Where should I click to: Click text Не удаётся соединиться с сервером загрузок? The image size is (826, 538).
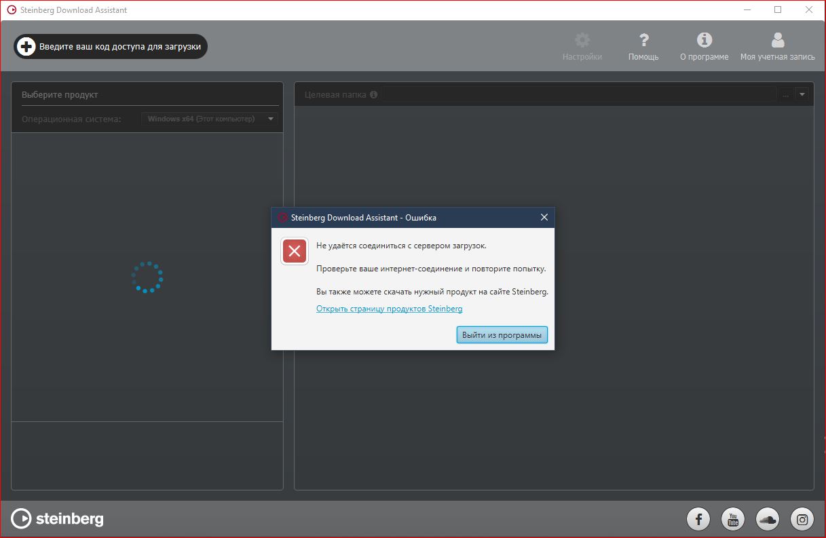(x=401, y=246)
